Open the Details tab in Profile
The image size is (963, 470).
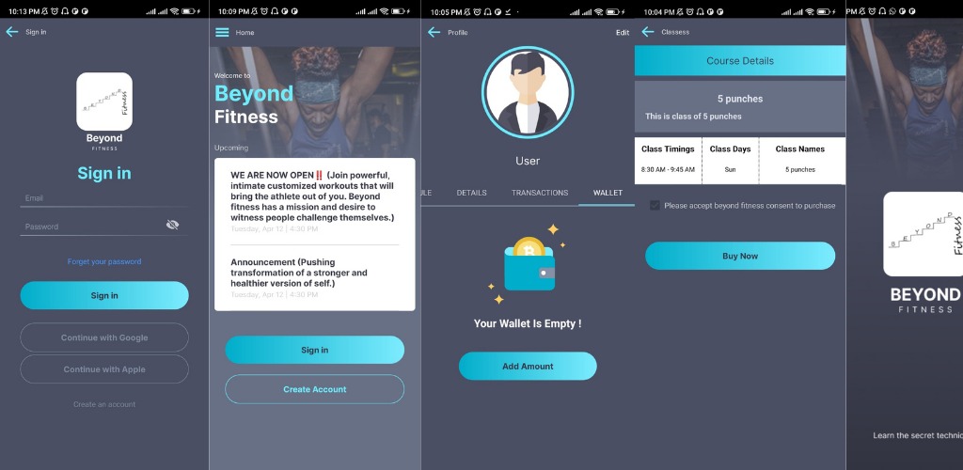(471, 193)
